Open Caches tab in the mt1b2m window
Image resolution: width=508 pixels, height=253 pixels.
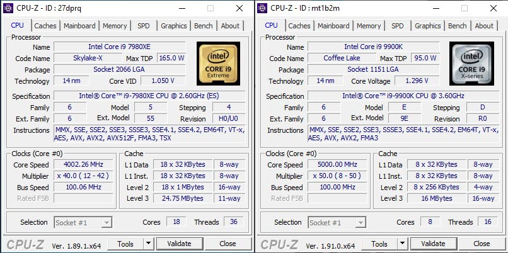[x=299, y=26]
